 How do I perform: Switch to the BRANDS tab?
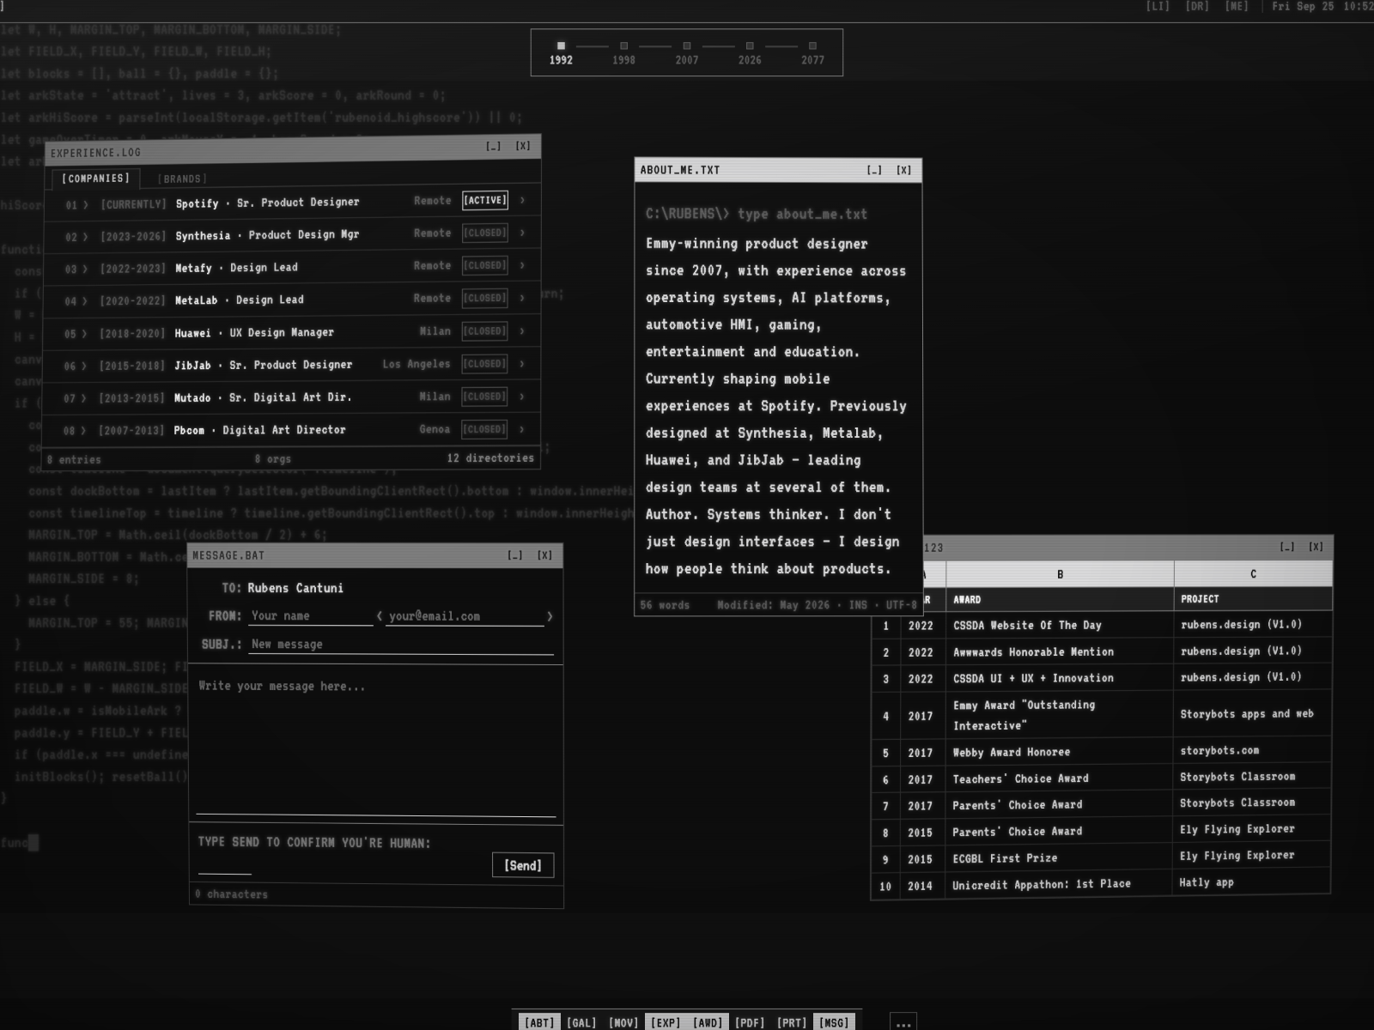182,179
